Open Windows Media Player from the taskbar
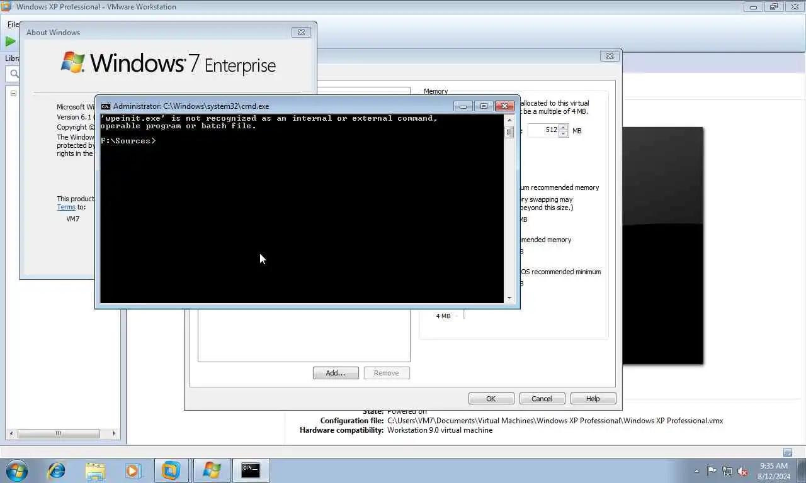The height and width of the screenshot is (483, 806). (x=133, y=470)
